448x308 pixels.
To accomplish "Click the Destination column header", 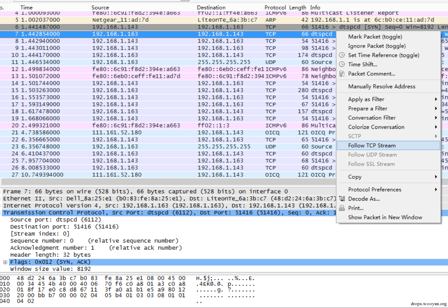I will coord(211,7).
